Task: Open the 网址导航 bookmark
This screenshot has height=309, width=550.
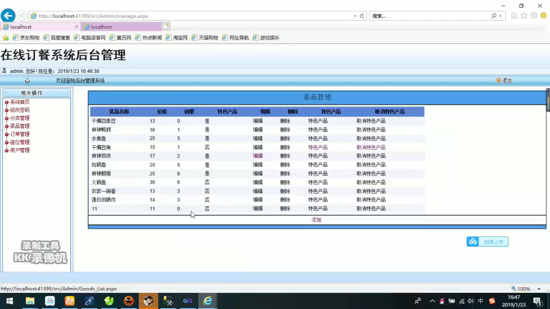Action: pos(235,38)
